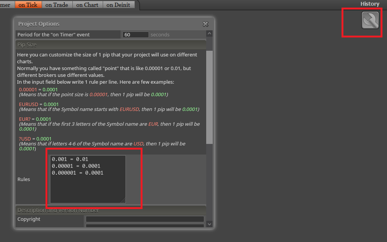Click the Copyright input field
Viewport: 387px width, 242px height.
pos(145,219)
